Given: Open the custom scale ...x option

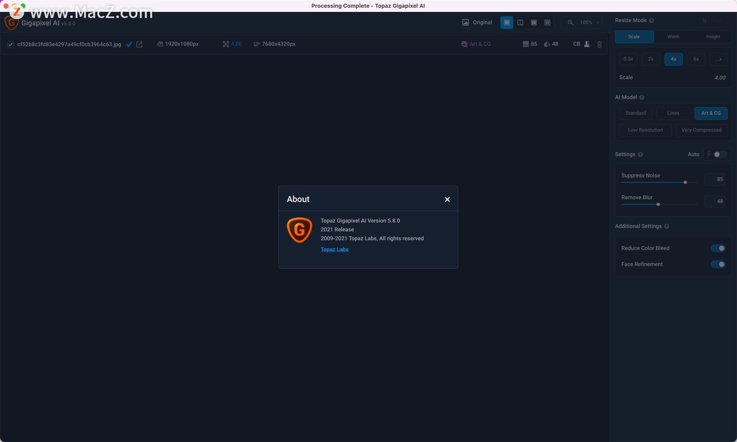Looking at the screenshot, I should coord(718,59).
